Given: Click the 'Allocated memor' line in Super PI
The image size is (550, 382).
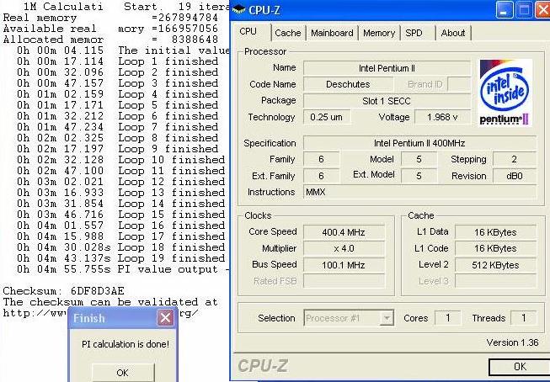Looking at the screenshot, I should 110,40.
